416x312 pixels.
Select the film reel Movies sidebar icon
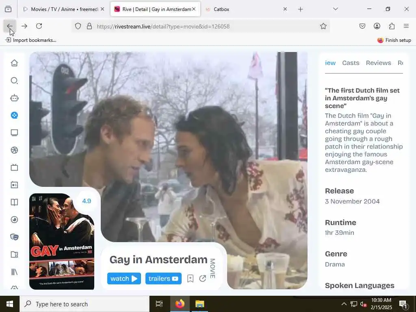(14, 115)
